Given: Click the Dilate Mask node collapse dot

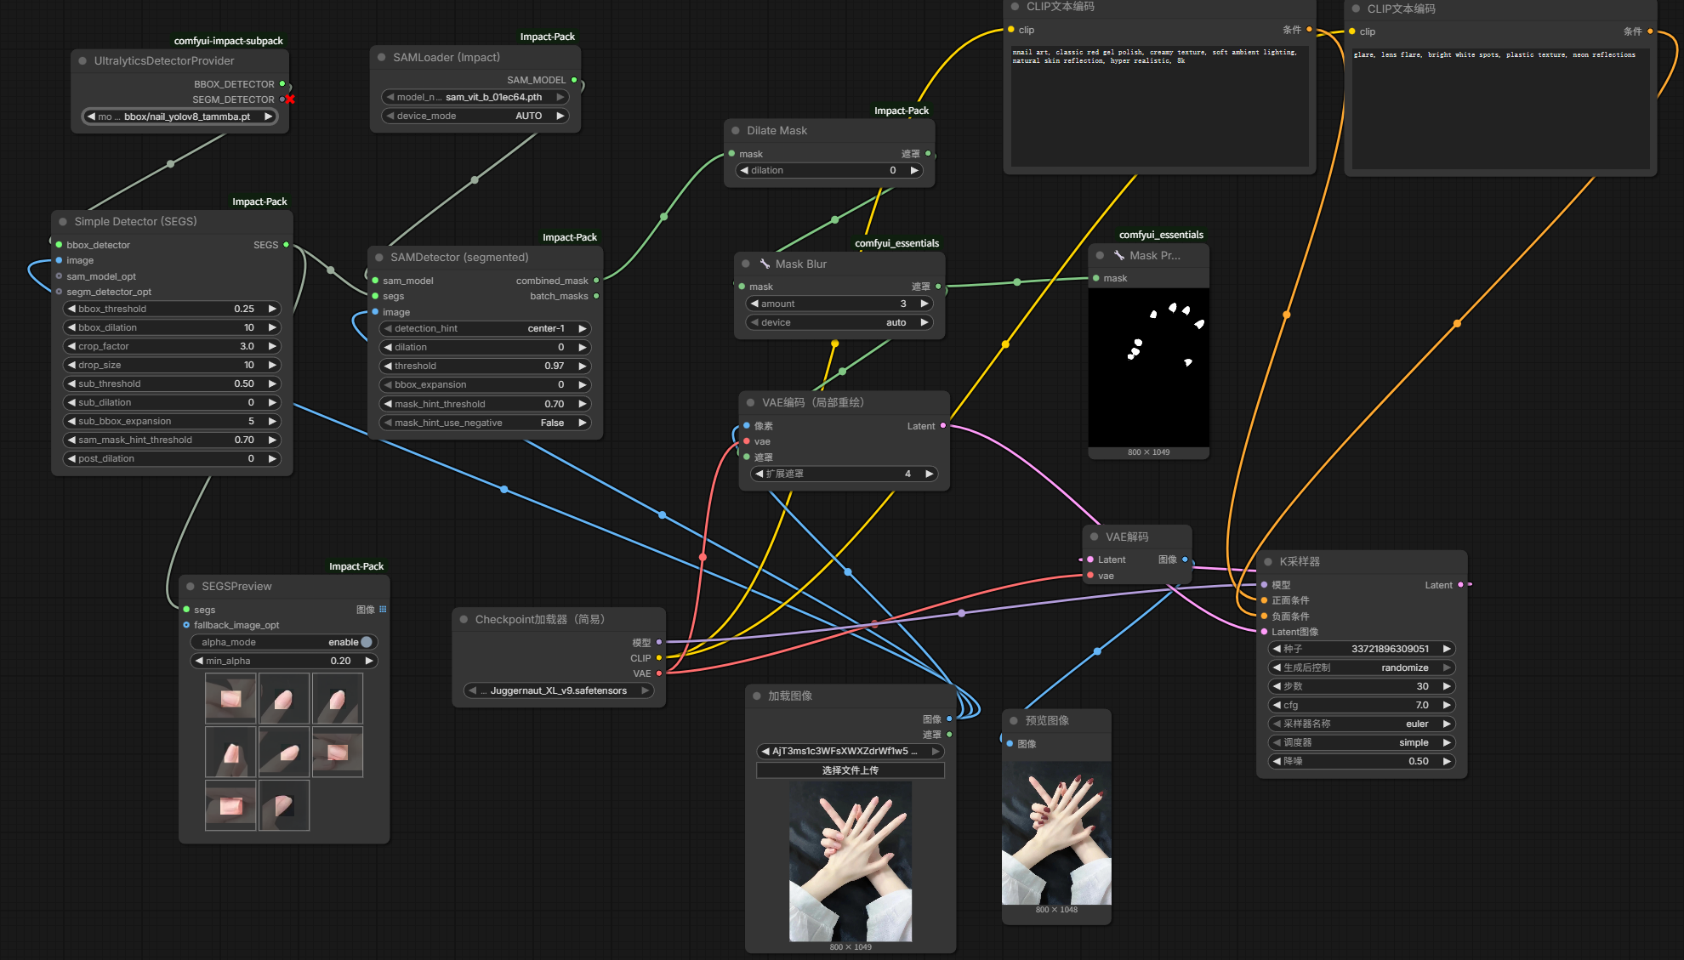Looking at the screenshot, I should [x=736, y=130].
